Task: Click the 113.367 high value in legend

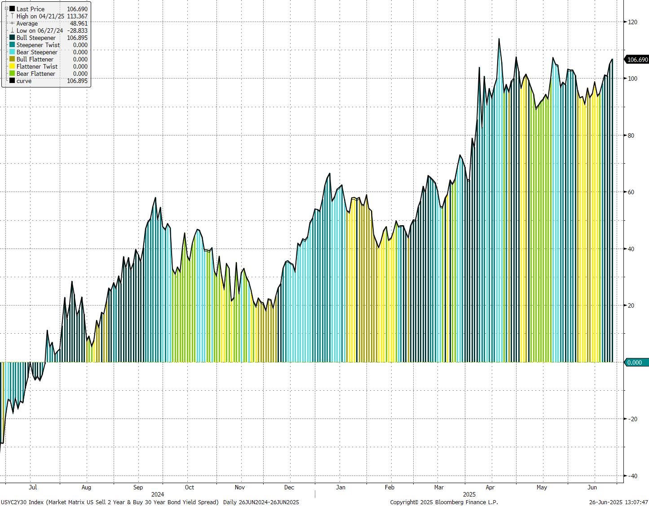Action: click(x=77, y=16)
